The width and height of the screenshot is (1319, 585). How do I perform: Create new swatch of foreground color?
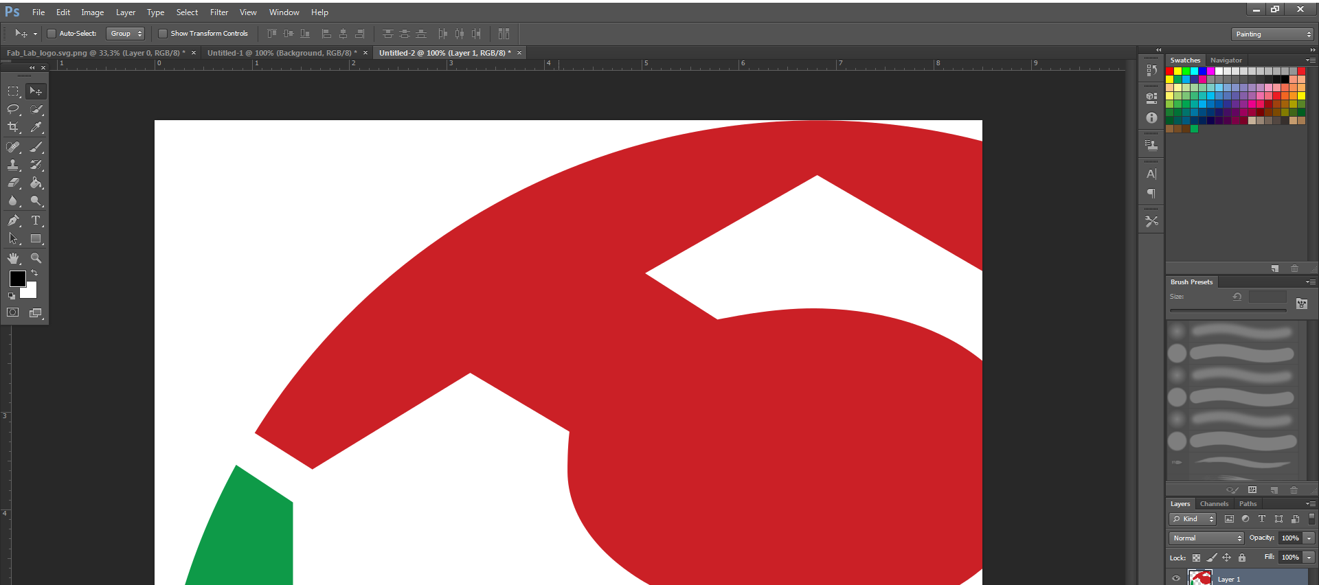click(x=1275, y=268)
